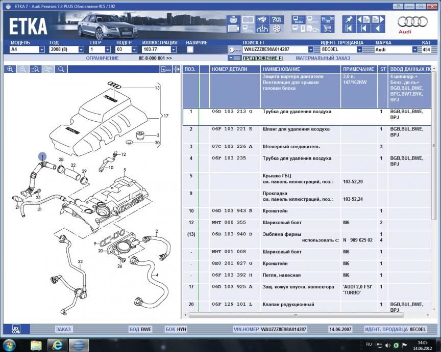
Task: Open Internet Explorer from the taskbar
Action: pyautogui.click(x=58, y=345)
